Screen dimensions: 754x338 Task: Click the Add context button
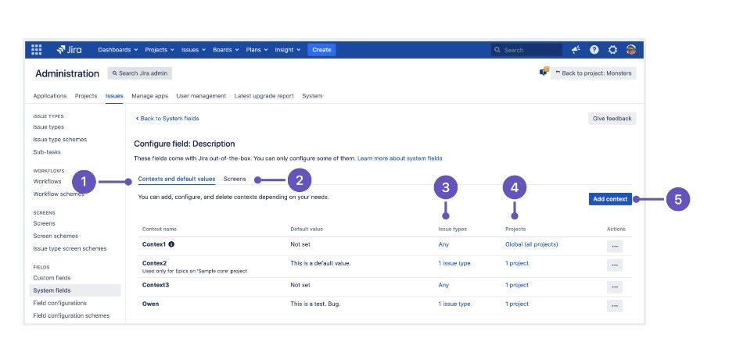[x=610, y=199]
